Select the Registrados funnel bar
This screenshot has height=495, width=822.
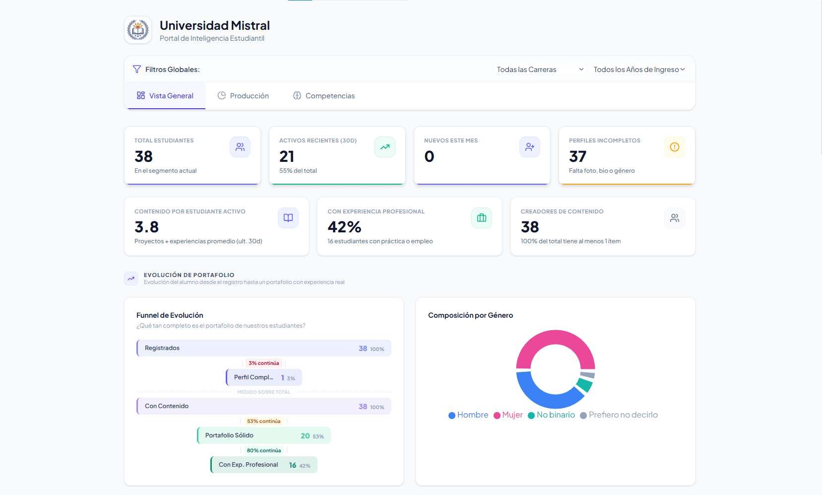[263, 348]
